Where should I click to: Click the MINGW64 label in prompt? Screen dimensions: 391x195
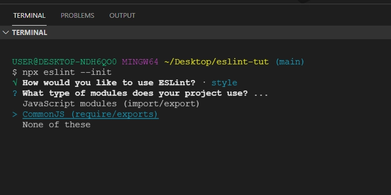point(140,62)
